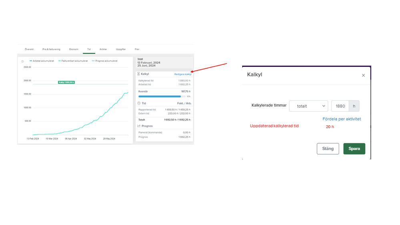Toggle Arbetat ackumulerat legend series
This screenshot has width=400, height=225.
[42, 61]
